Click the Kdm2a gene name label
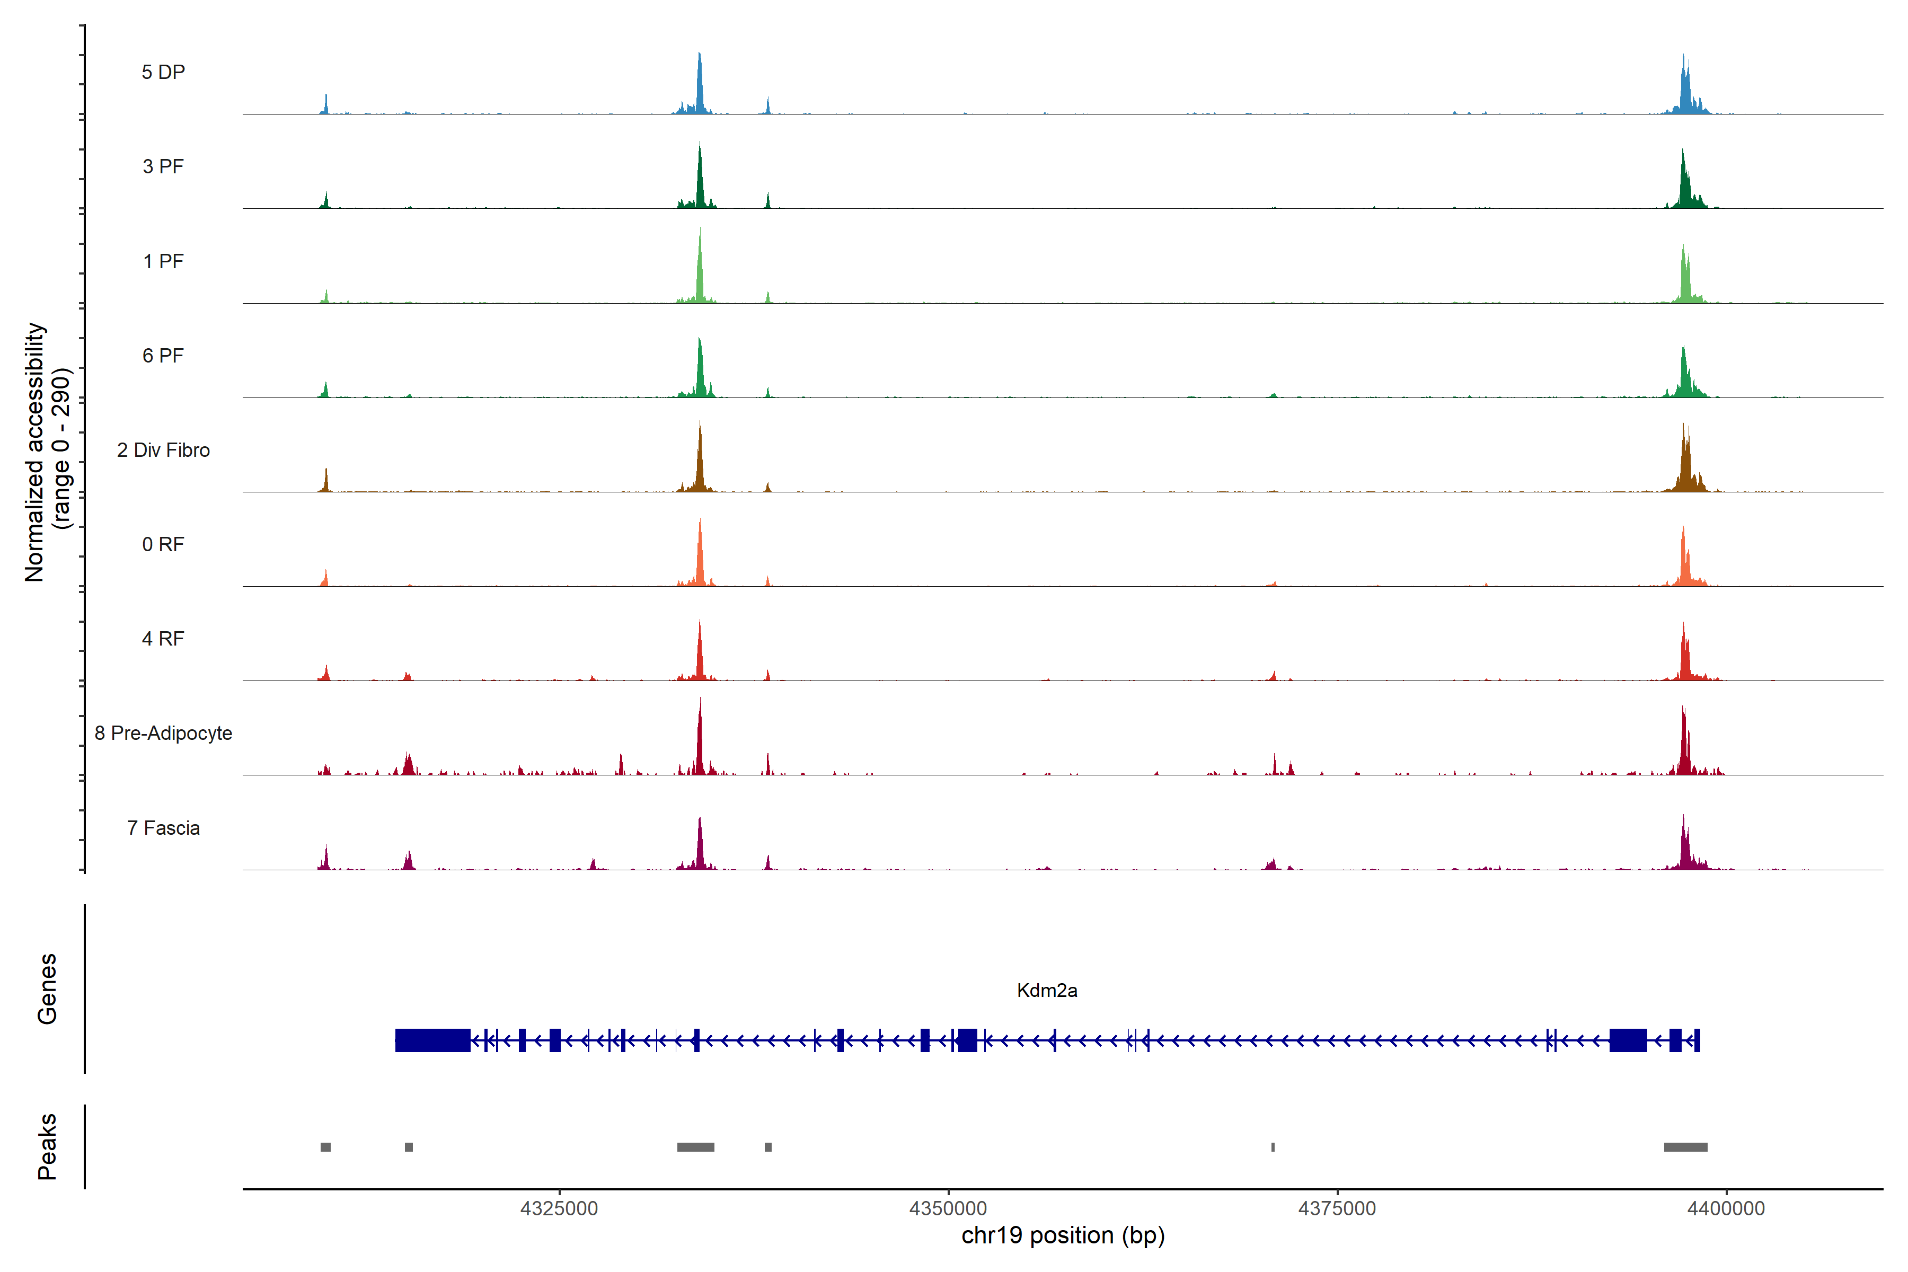Viewport: 1908px width, 1272px height. click(1046, 990)
